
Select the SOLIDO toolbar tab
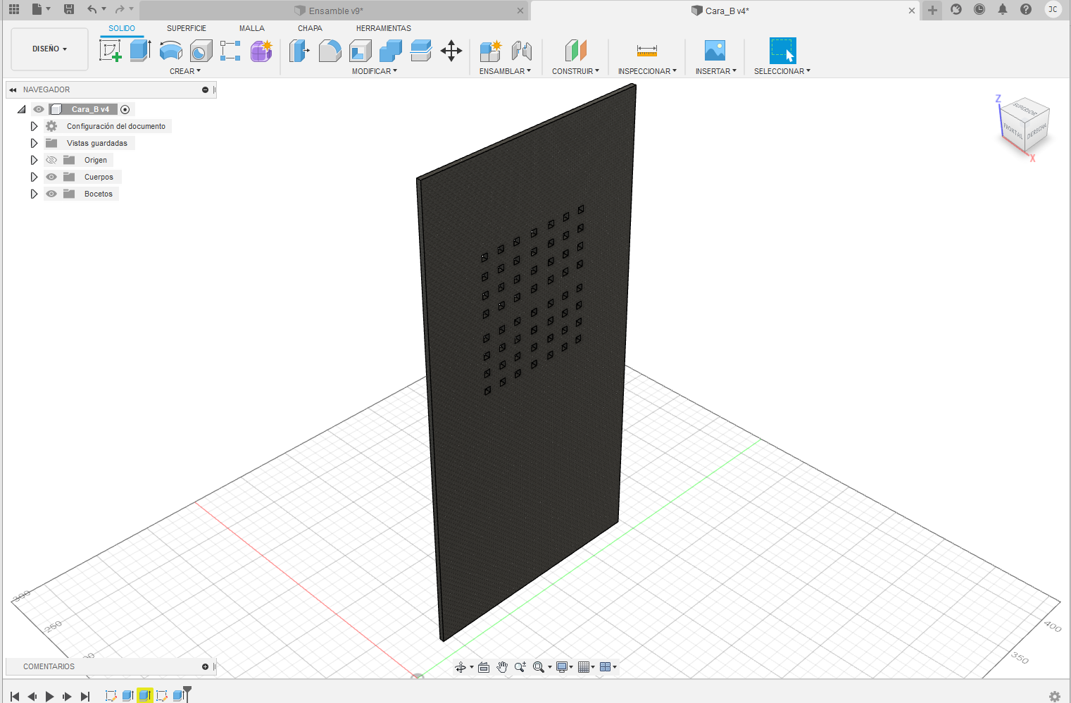[122, 28]
